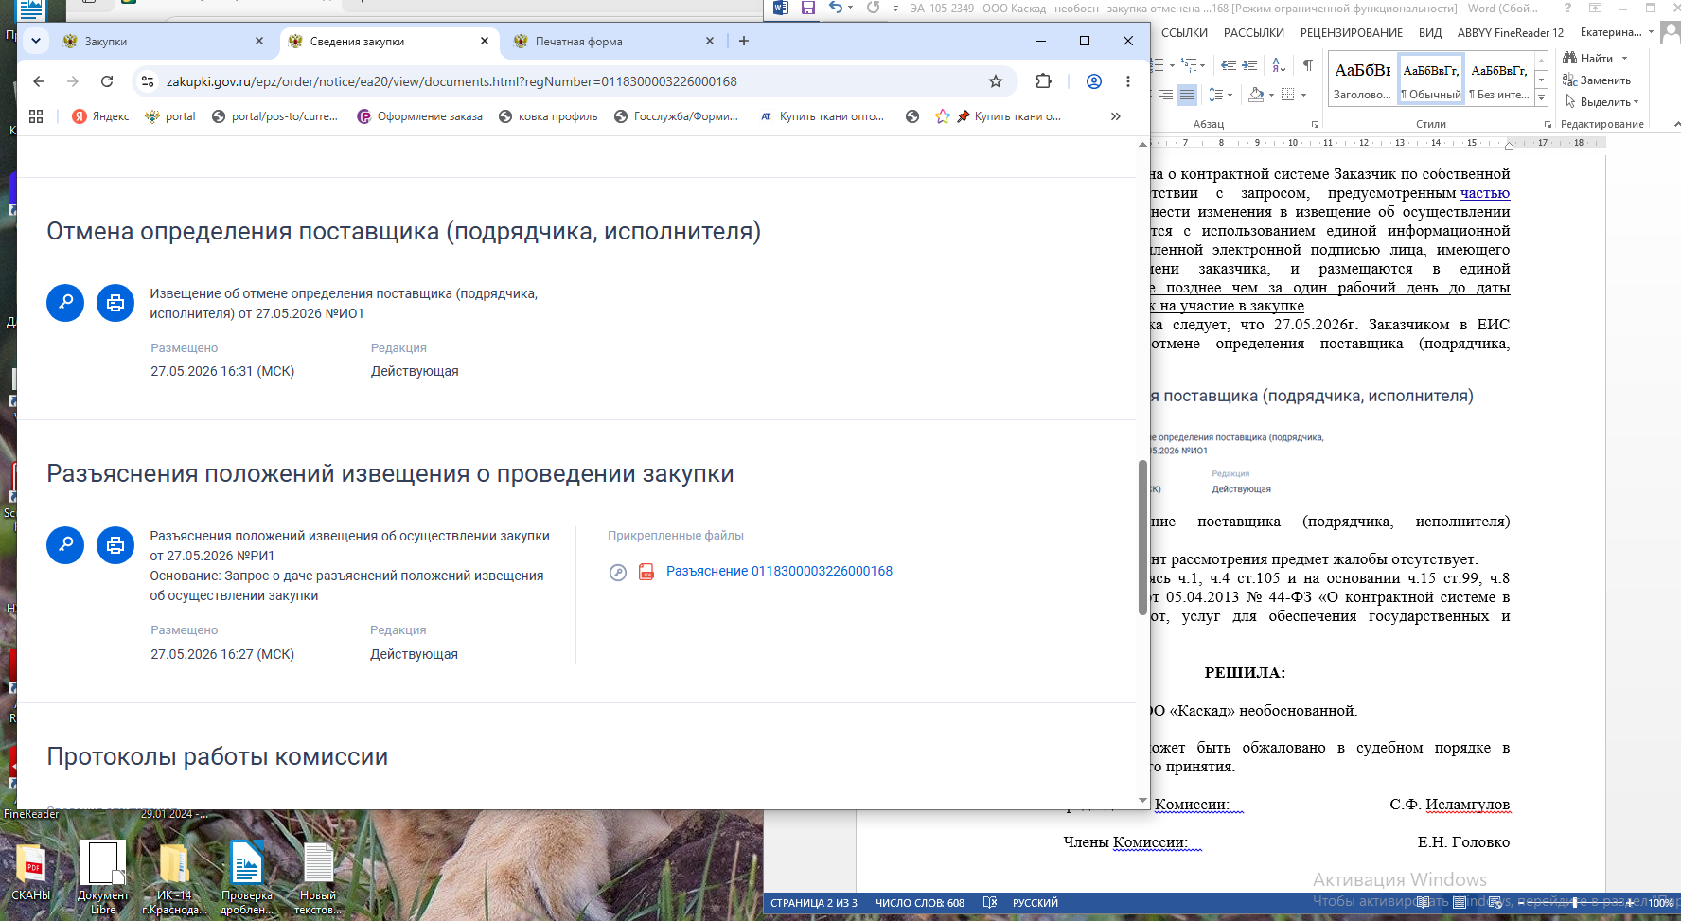
Task: Open the PDF icon of the attached clarification
Action: pyautogui.click(x=646, y=572)
